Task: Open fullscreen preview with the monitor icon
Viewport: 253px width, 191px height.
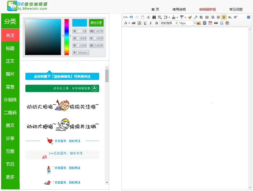Action: coord(249,17)
